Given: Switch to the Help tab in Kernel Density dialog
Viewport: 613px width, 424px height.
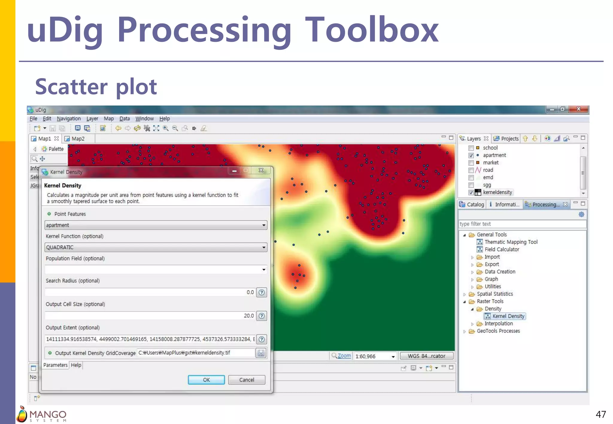Looking at the screenshot, I should coord(76,365).
